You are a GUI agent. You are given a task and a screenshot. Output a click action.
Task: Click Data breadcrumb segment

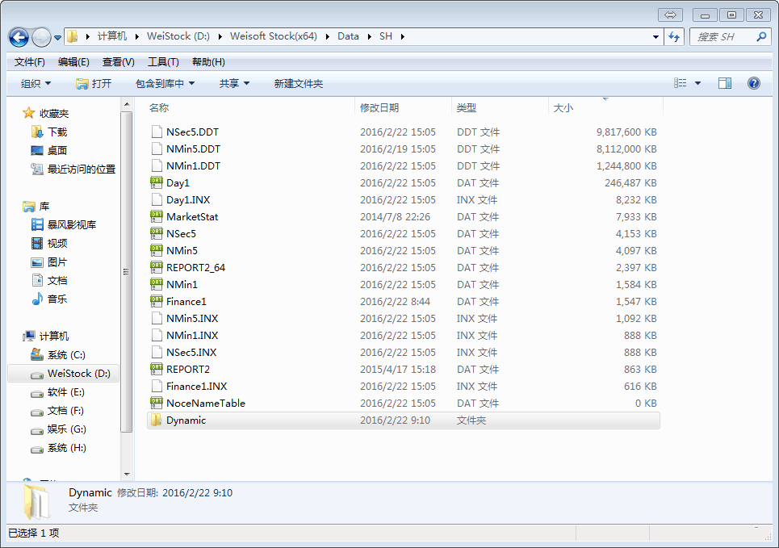(x=348, y=36)
